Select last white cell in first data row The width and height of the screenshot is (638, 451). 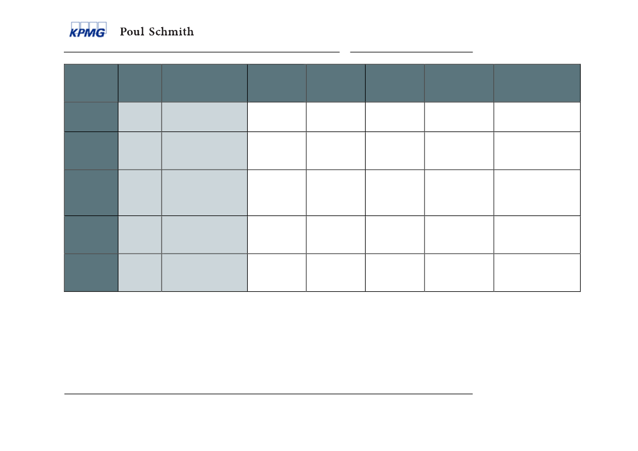tap(537, 117)
